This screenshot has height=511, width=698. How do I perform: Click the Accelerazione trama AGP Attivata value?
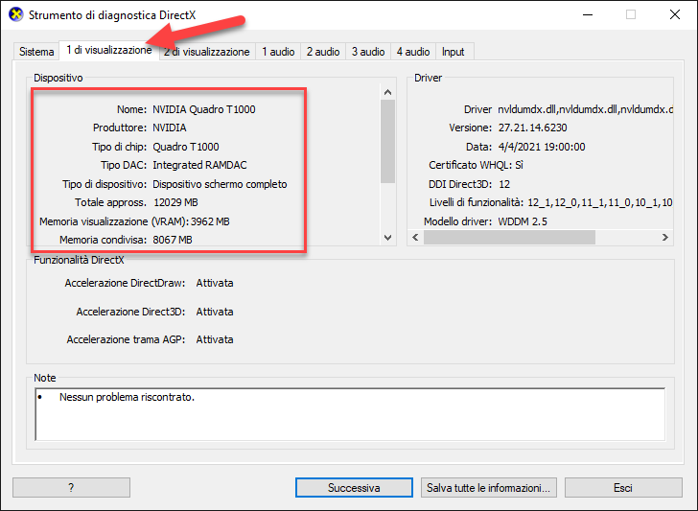coord(215,339)
